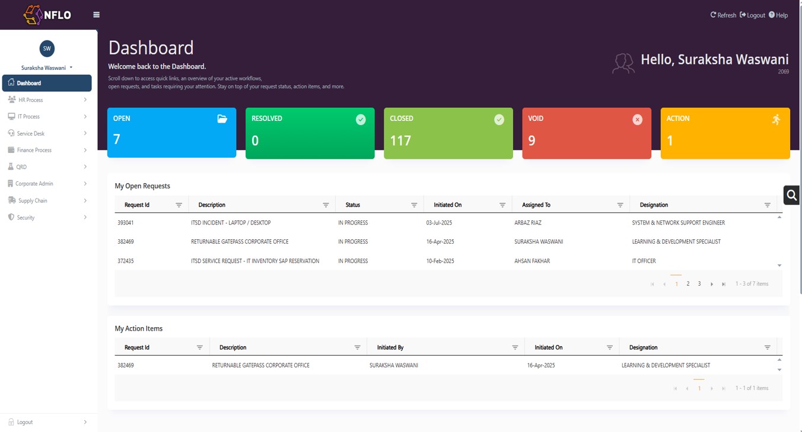Open Help from the top bar
Image resolution: width=802 pixels, height=432 pixels.
click(x=778, y=15)
